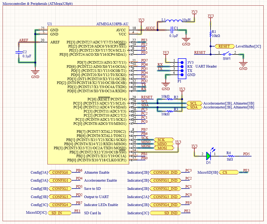Select the P1 UART header connector

click(x=182, y=69)
